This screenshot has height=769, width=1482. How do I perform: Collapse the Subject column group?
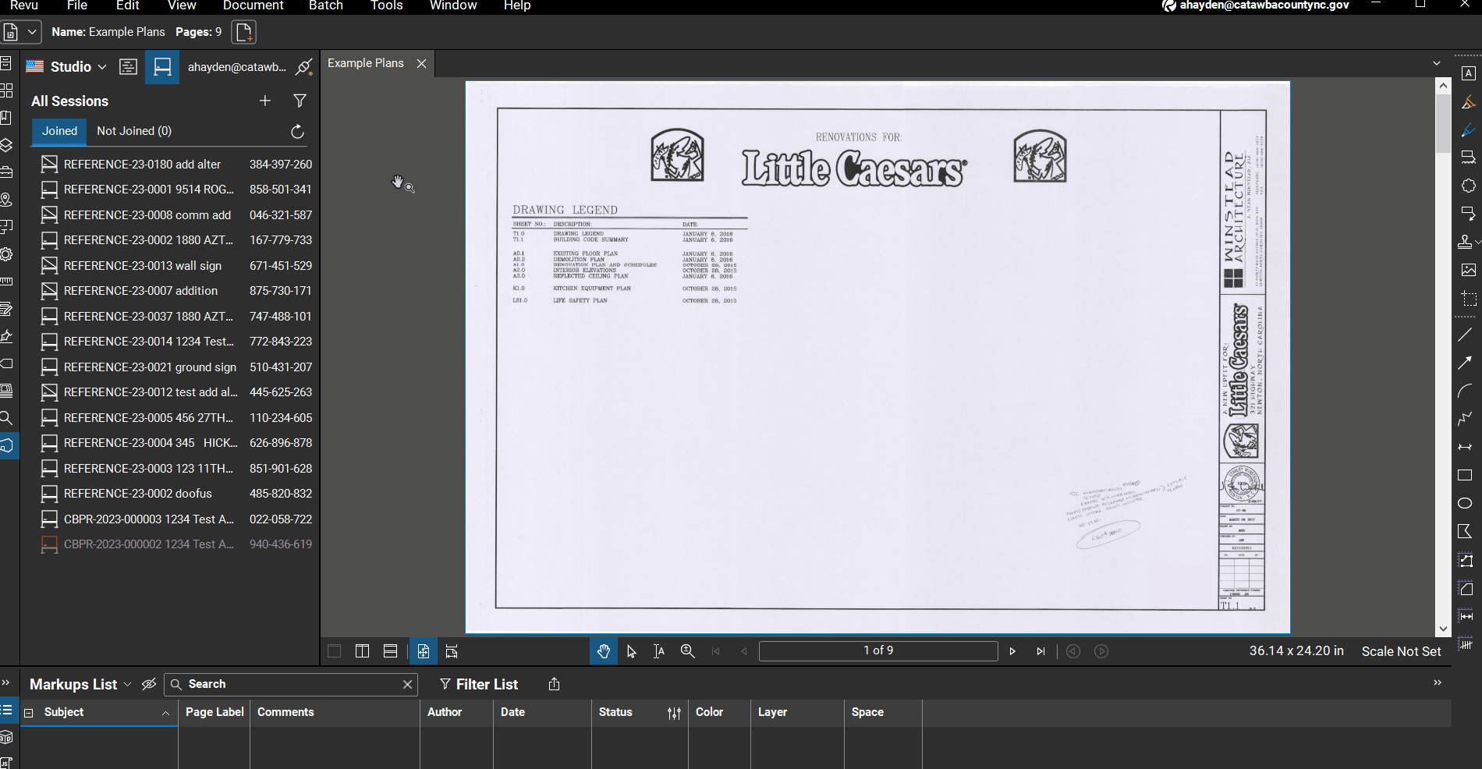tap(29, 713)
